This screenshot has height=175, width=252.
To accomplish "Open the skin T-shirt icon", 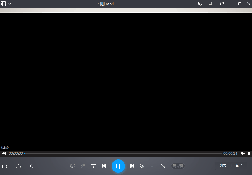I will pyautogui.click(x=222, y=4).
